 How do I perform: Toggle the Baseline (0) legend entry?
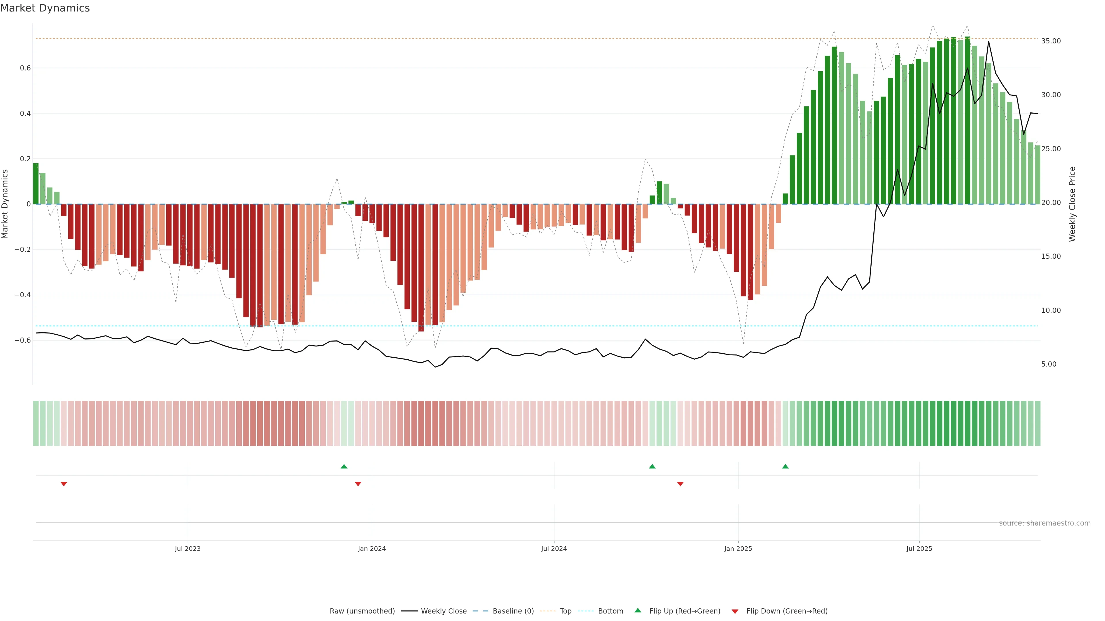[x=513, y=611]
